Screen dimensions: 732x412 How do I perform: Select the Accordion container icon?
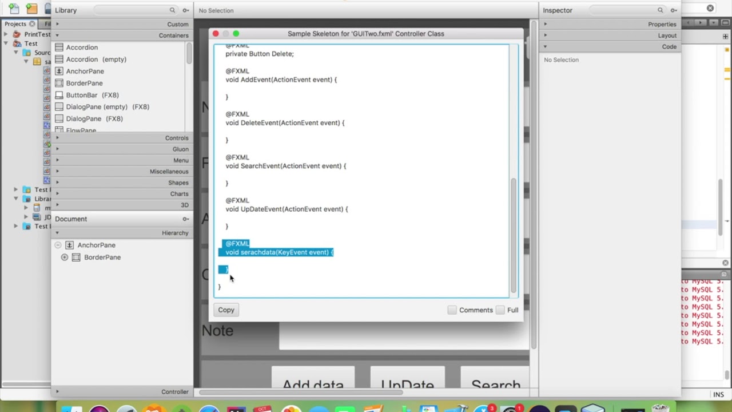click(x=59, y=47)
